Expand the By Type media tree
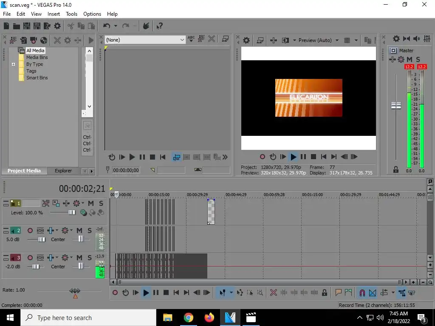Screen dimensions: 435x326 click(x=13, y=65)
